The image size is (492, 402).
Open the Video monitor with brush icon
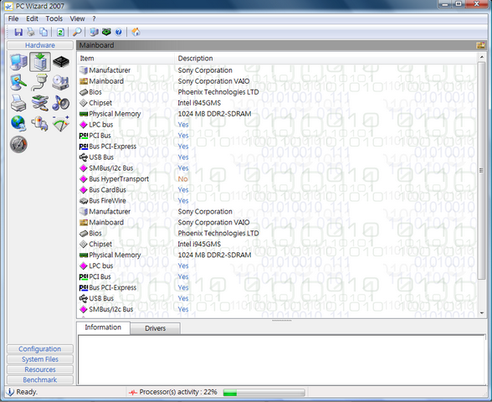(18, 83)
